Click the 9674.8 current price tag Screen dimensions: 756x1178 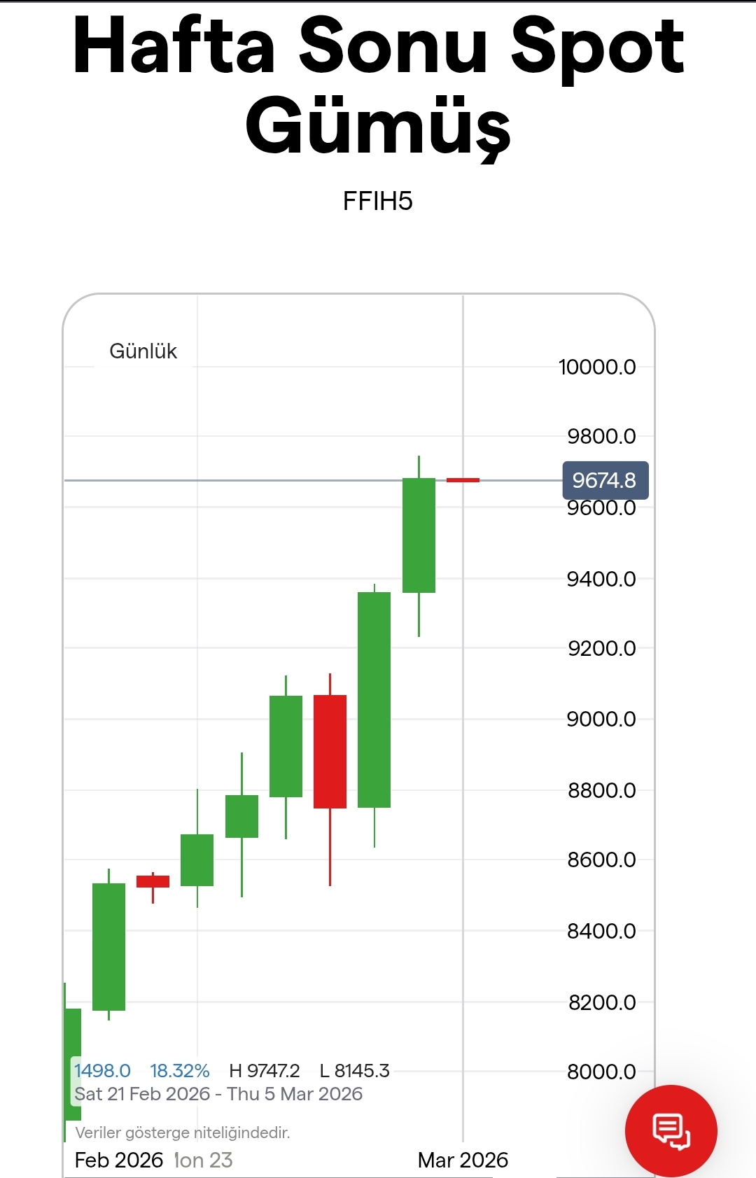605,480
